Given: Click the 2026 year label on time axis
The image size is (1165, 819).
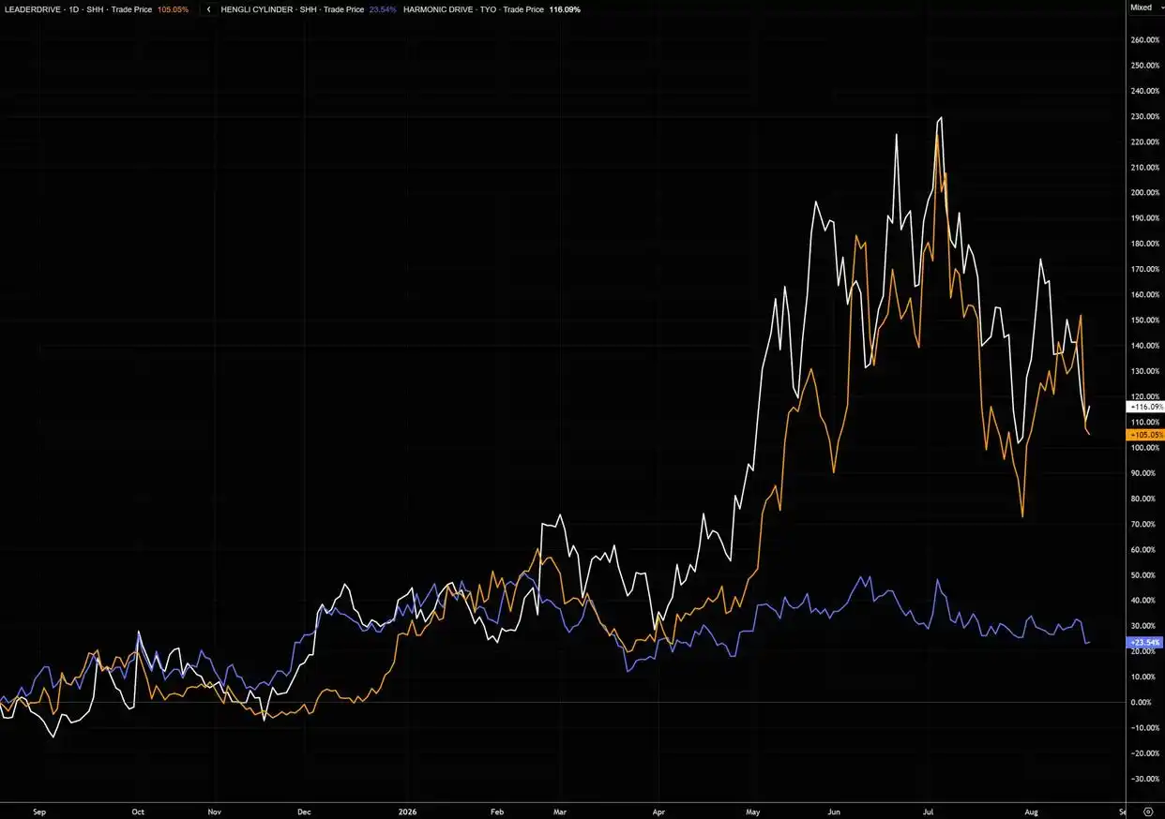Looking at the screenshot, I should point(407,812).
